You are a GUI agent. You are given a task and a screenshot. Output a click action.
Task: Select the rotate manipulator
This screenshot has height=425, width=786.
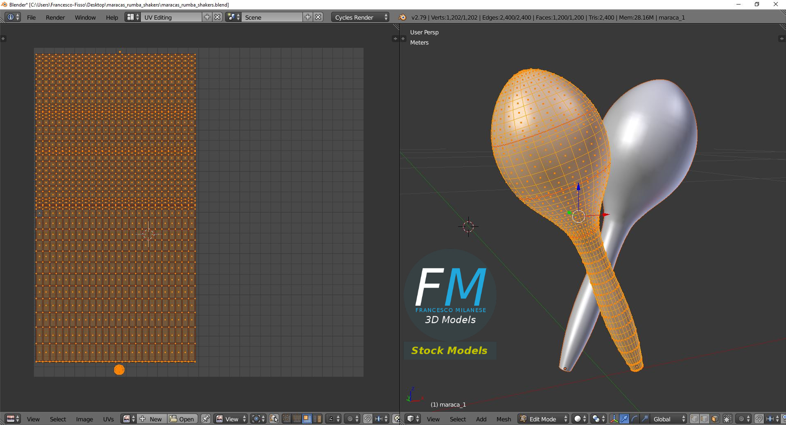click(635, 419)
